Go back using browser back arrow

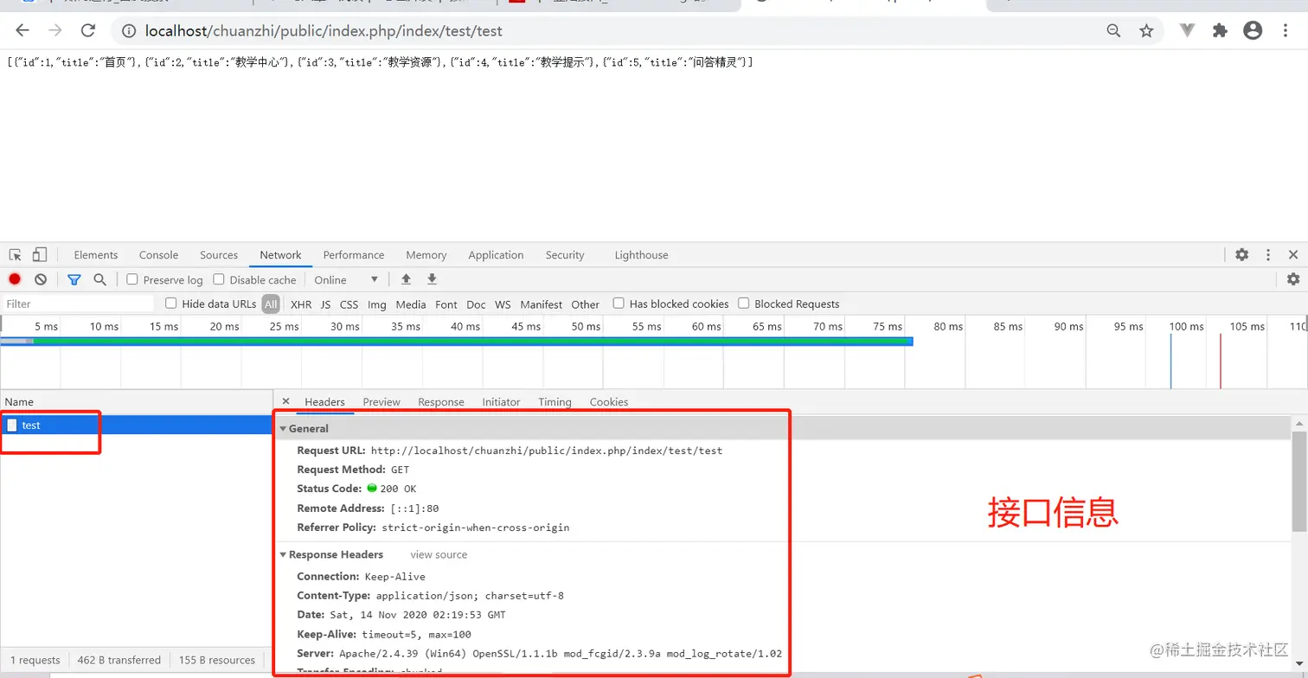[x=22, y=31]
